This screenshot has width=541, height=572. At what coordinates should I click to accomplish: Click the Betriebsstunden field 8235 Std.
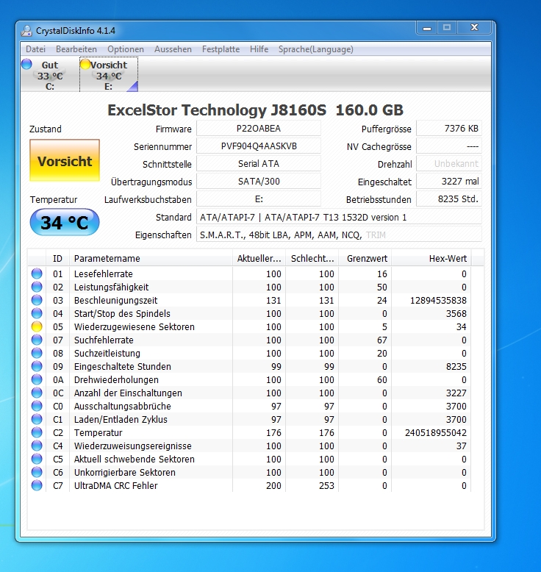[449, 199]
